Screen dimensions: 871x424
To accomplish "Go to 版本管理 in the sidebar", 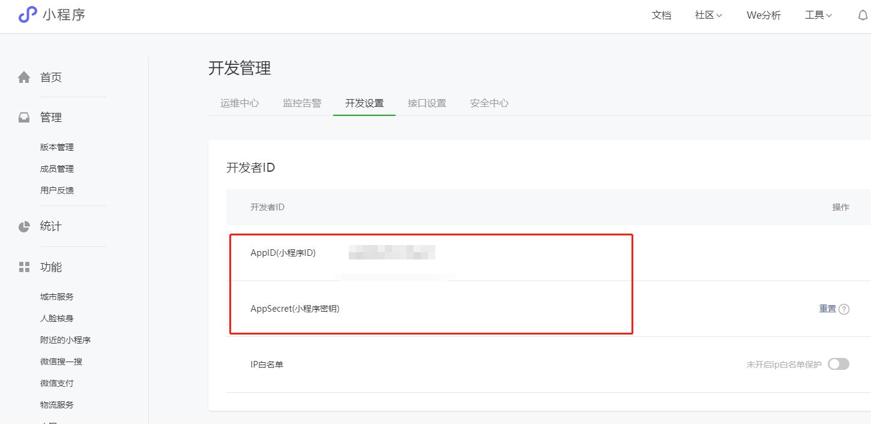I will [57, 147].
